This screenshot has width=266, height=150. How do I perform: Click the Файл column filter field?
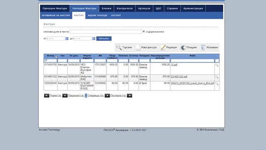pos(192,61)
